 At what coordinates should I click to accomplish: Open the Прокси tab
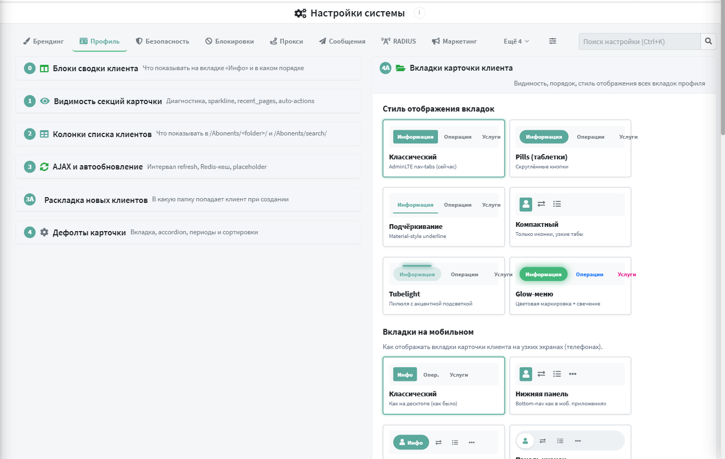click(286, 41)
